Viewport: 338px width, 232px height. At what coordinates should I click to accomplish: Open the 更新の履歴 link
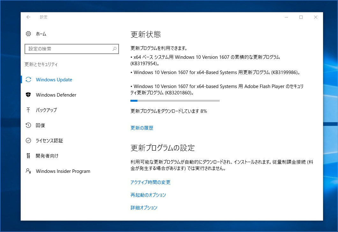point(142,128)
